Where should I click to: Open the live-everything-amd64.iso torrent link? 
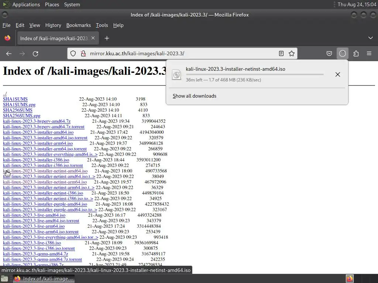pyautogui.click(x=51, y=238)
